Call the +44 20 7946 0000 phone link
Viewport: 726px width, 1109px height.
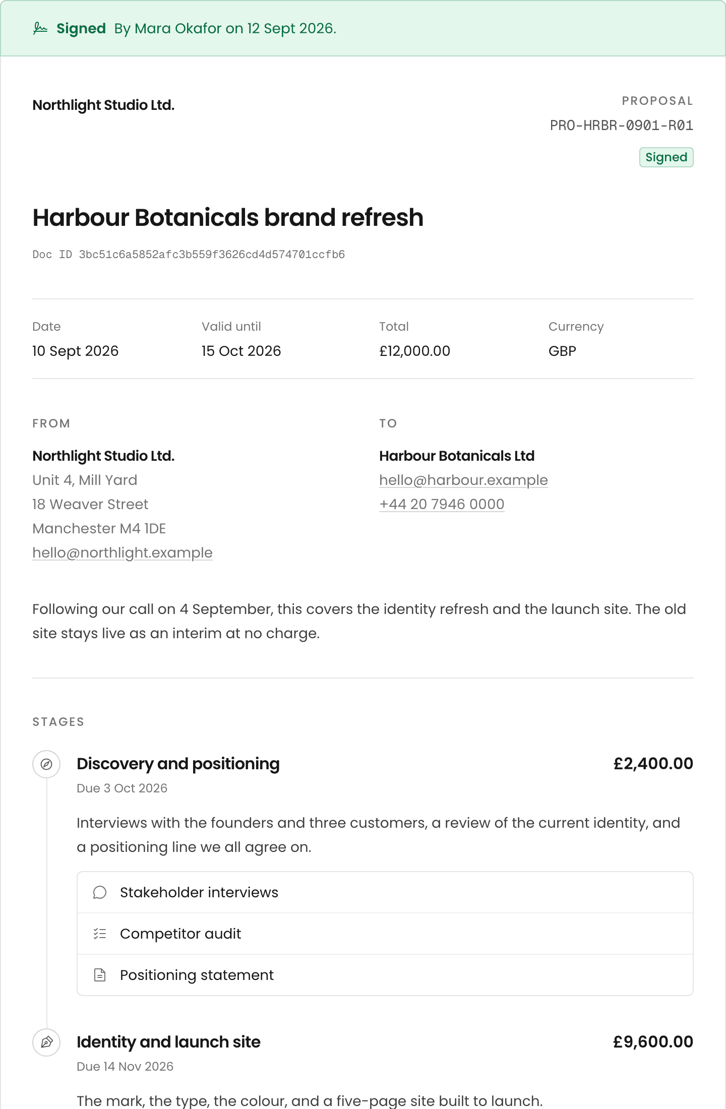(x=442, y=504)
